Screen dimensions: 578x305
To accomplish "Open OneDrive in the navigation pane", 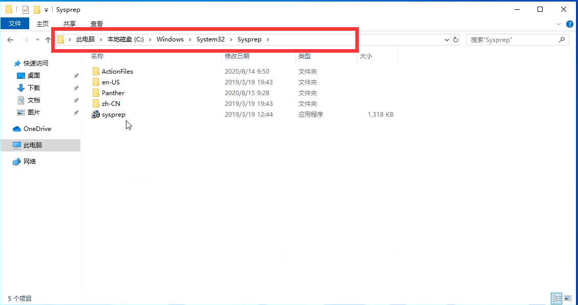I will click(37, 129).
